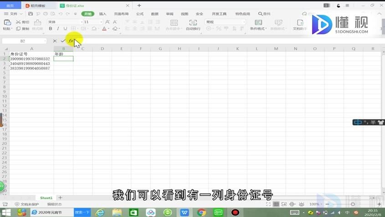The width and height of the screenshot is (385, 217).
Task: Open the number format dropdown (常规)
Action: point(244,22)
